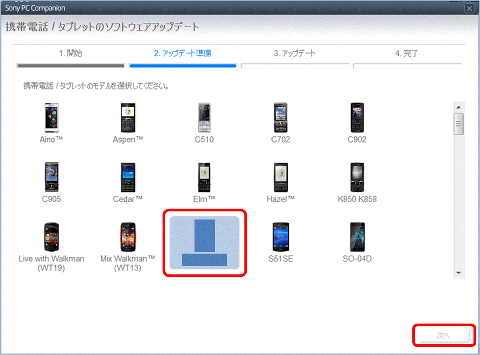Close the Sony PC Companion window
The image size is (480, 355).
[x=469, y=8]
